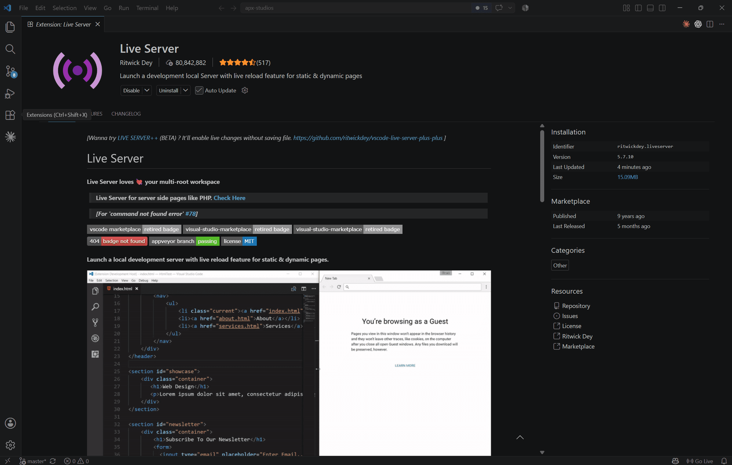Click Go Live in the status bar
Viewport: 732px width, 465px height.
[699, 461]
